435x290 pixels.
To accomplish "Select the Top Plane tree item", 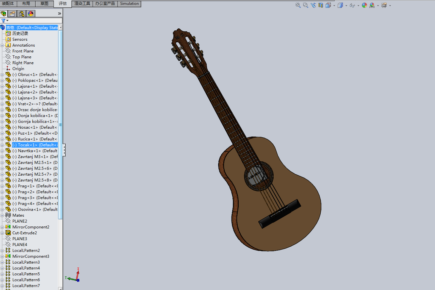I will point(22,57).
